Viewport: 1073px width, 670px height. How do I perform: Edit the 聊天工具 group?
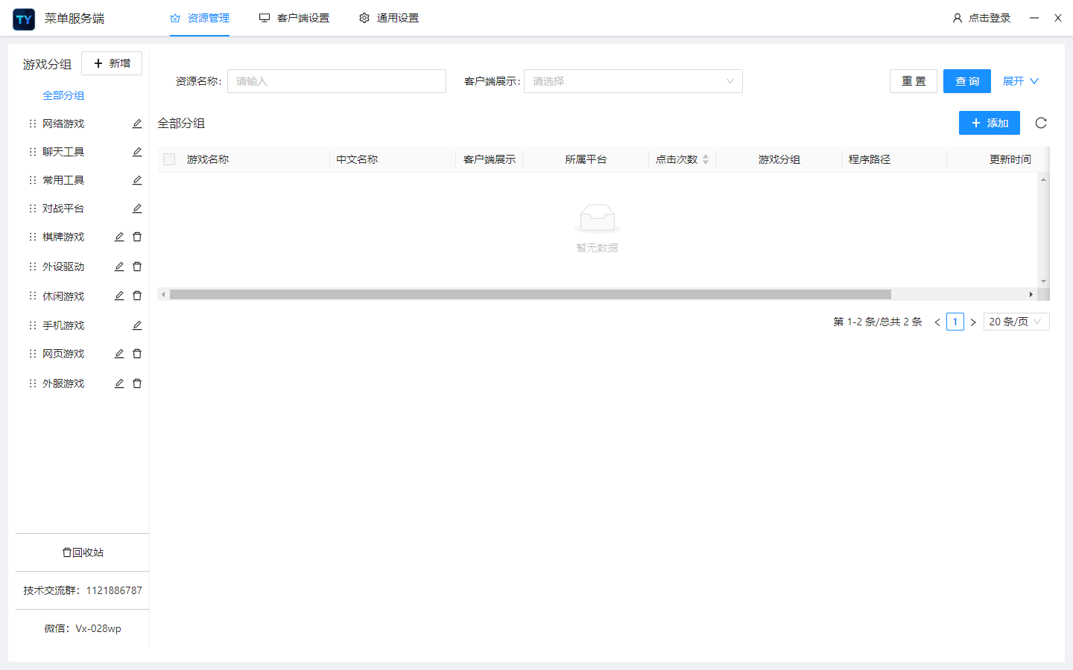[x=137, y=152]
